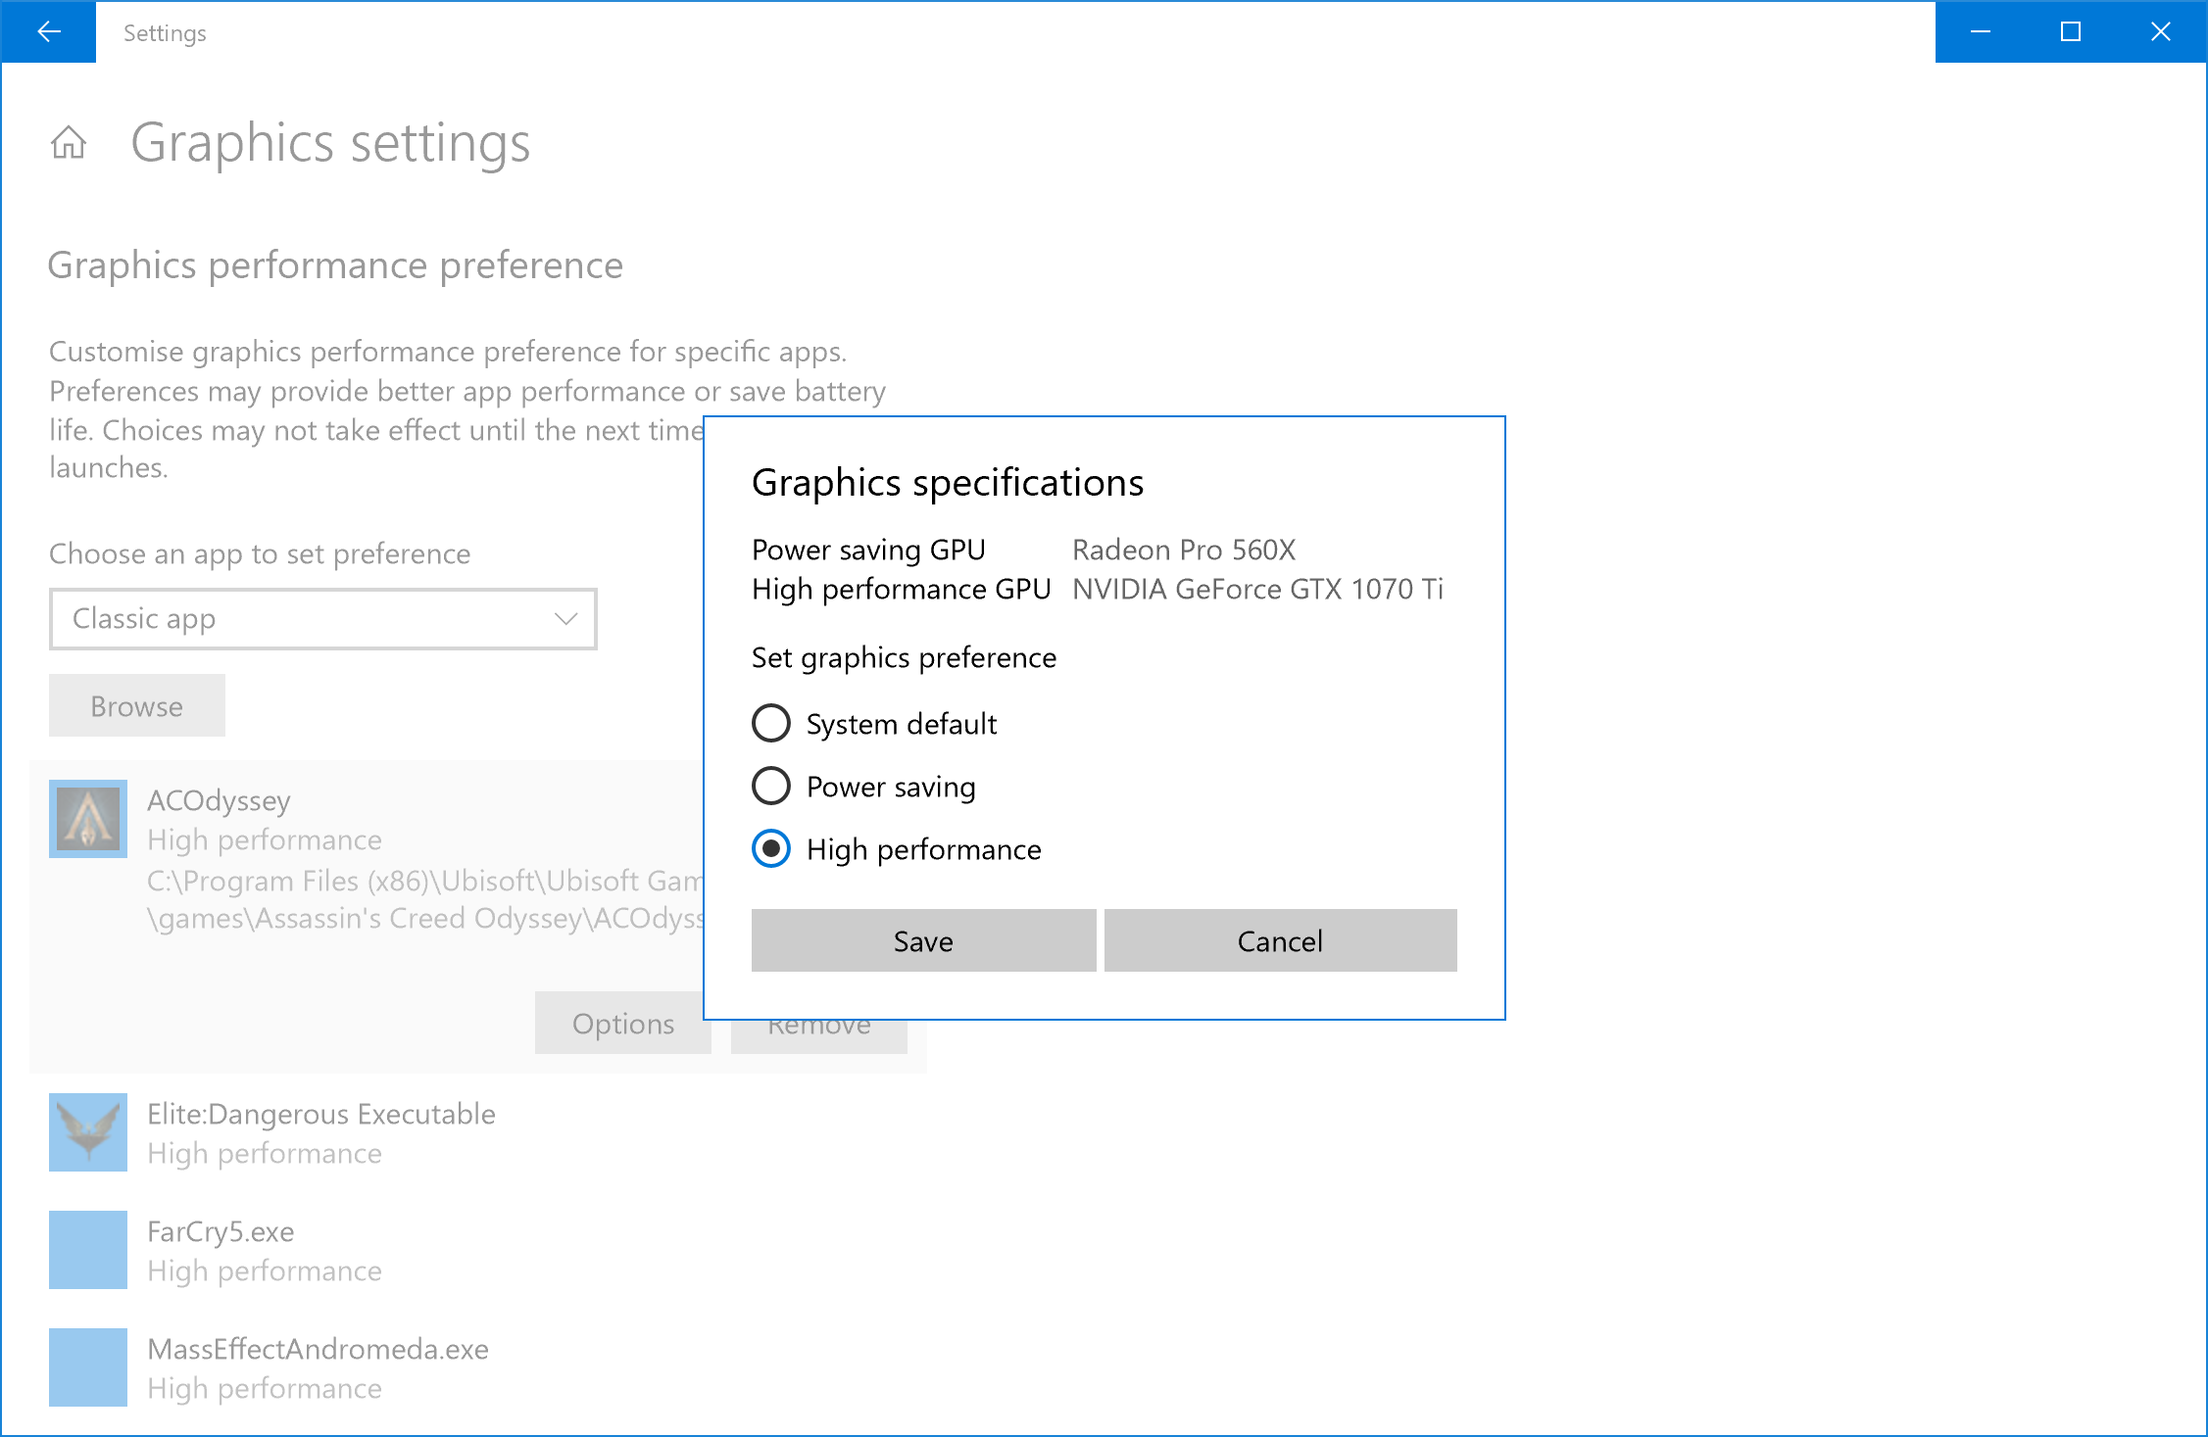2208x1437 pixels.
Task: Maximize the Settings window
Action: pos(2071,31)
